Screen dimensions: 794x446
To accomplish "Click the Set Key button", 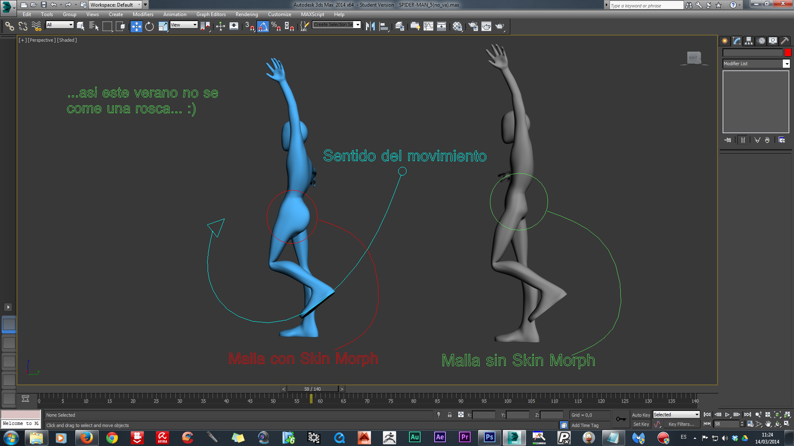I will coord(641,424).
